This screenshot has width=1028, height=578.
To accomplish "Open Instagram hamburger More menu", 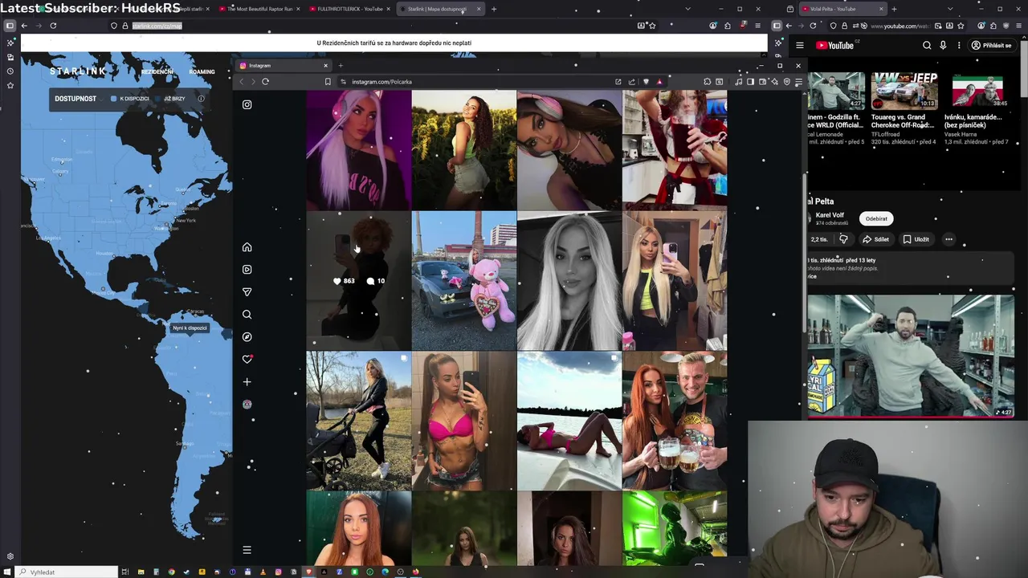I will [x=247, y=550].
